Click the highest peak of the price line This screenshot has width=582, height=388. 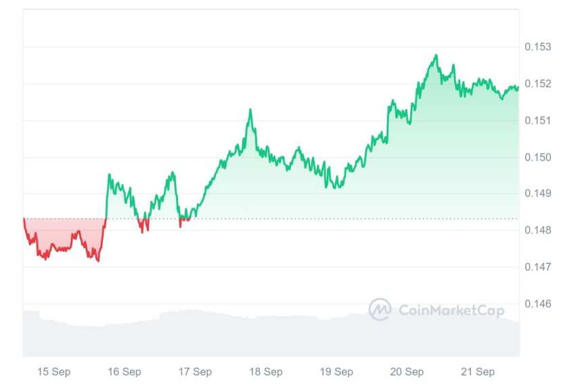tap(436, 56)
